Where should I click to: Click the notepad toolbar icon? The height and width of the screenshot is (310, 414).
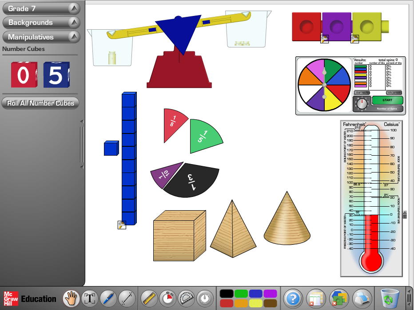316,298
